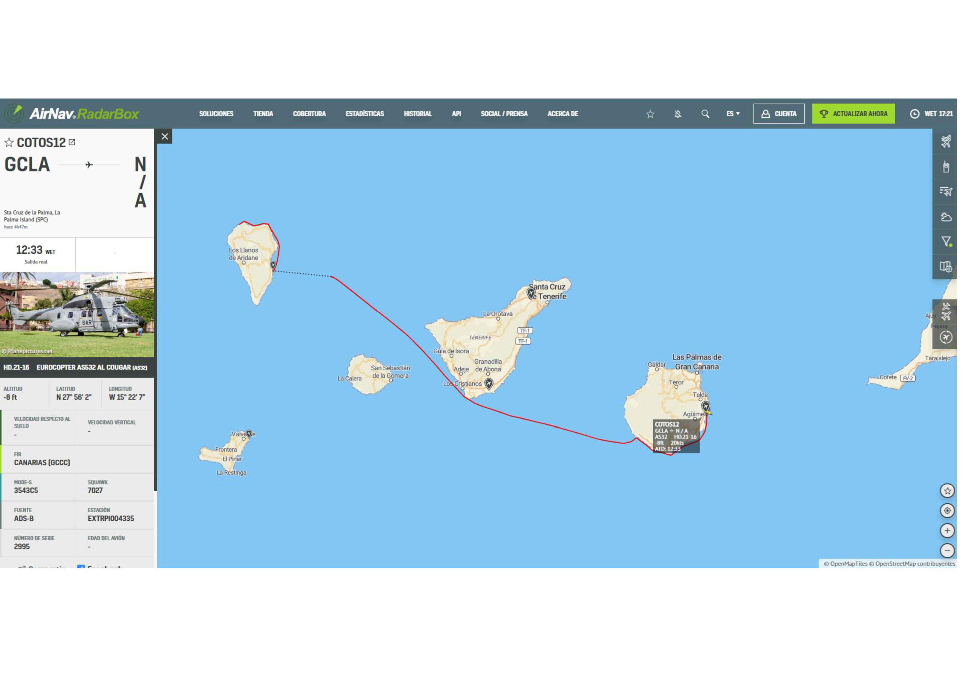The width and height of the screenshot is (965, 682).
Task: Toggle favorite star next to COTOS12
Action: (x=9, y=143)
